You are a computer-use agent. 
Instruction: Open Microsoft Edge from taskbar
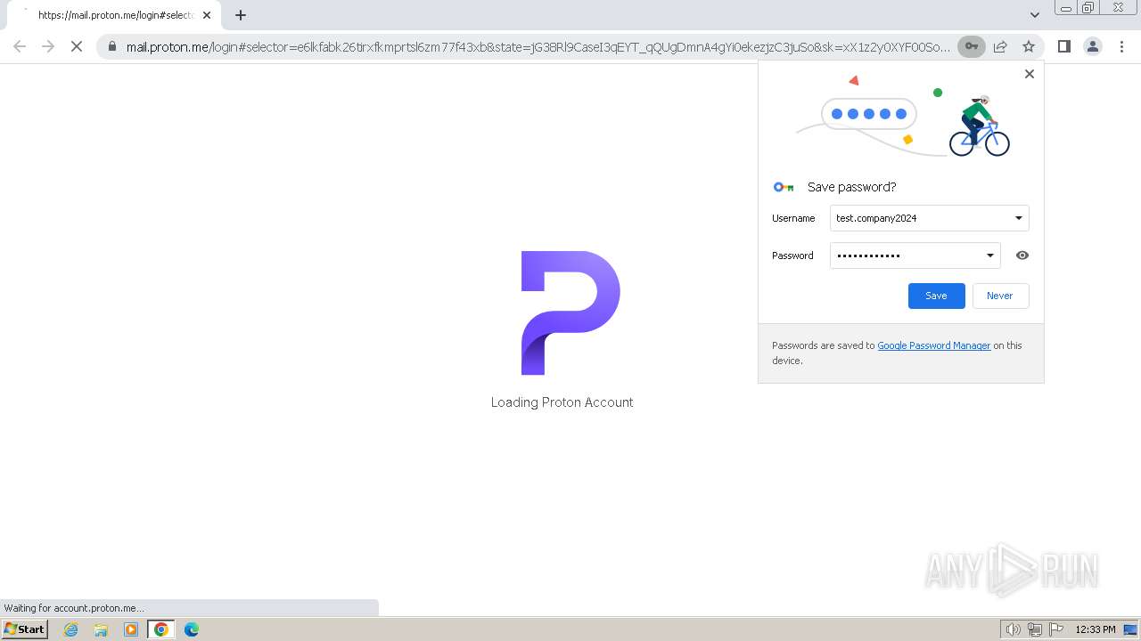192,629
